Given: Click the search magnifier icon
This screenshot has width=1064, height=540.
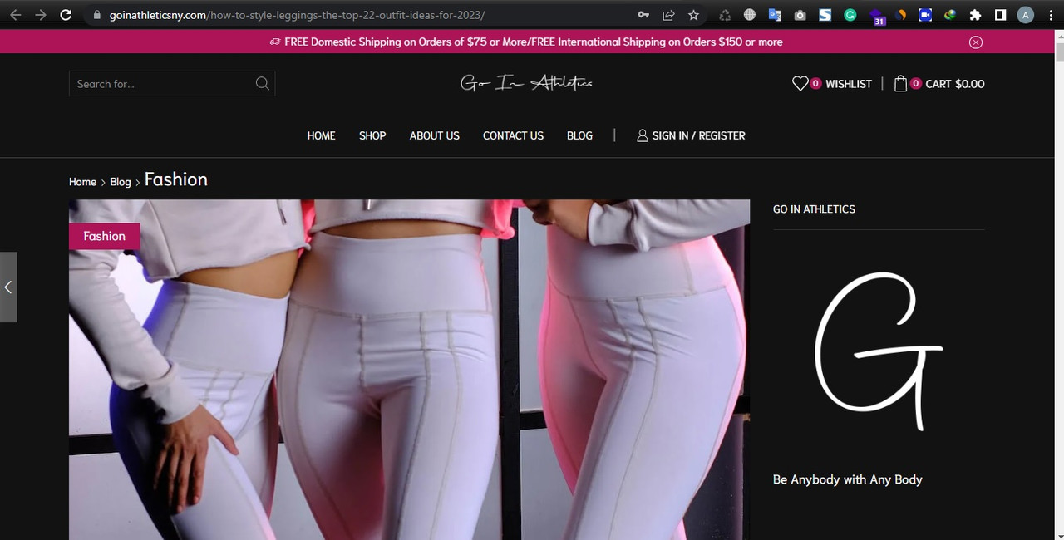Looking at the screenshot, I should pos(262,83).
